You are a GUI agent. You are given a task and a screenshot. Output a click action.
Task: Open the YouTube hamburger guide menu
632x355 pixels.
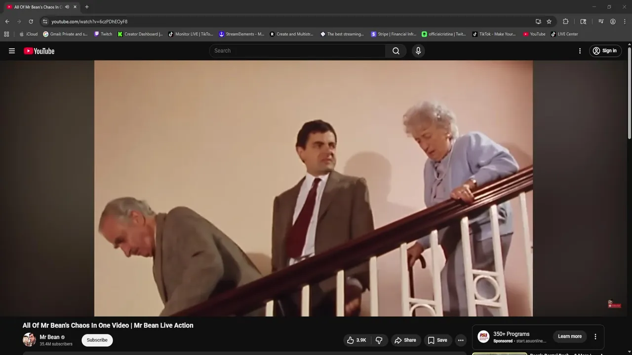tap(12, 51)
